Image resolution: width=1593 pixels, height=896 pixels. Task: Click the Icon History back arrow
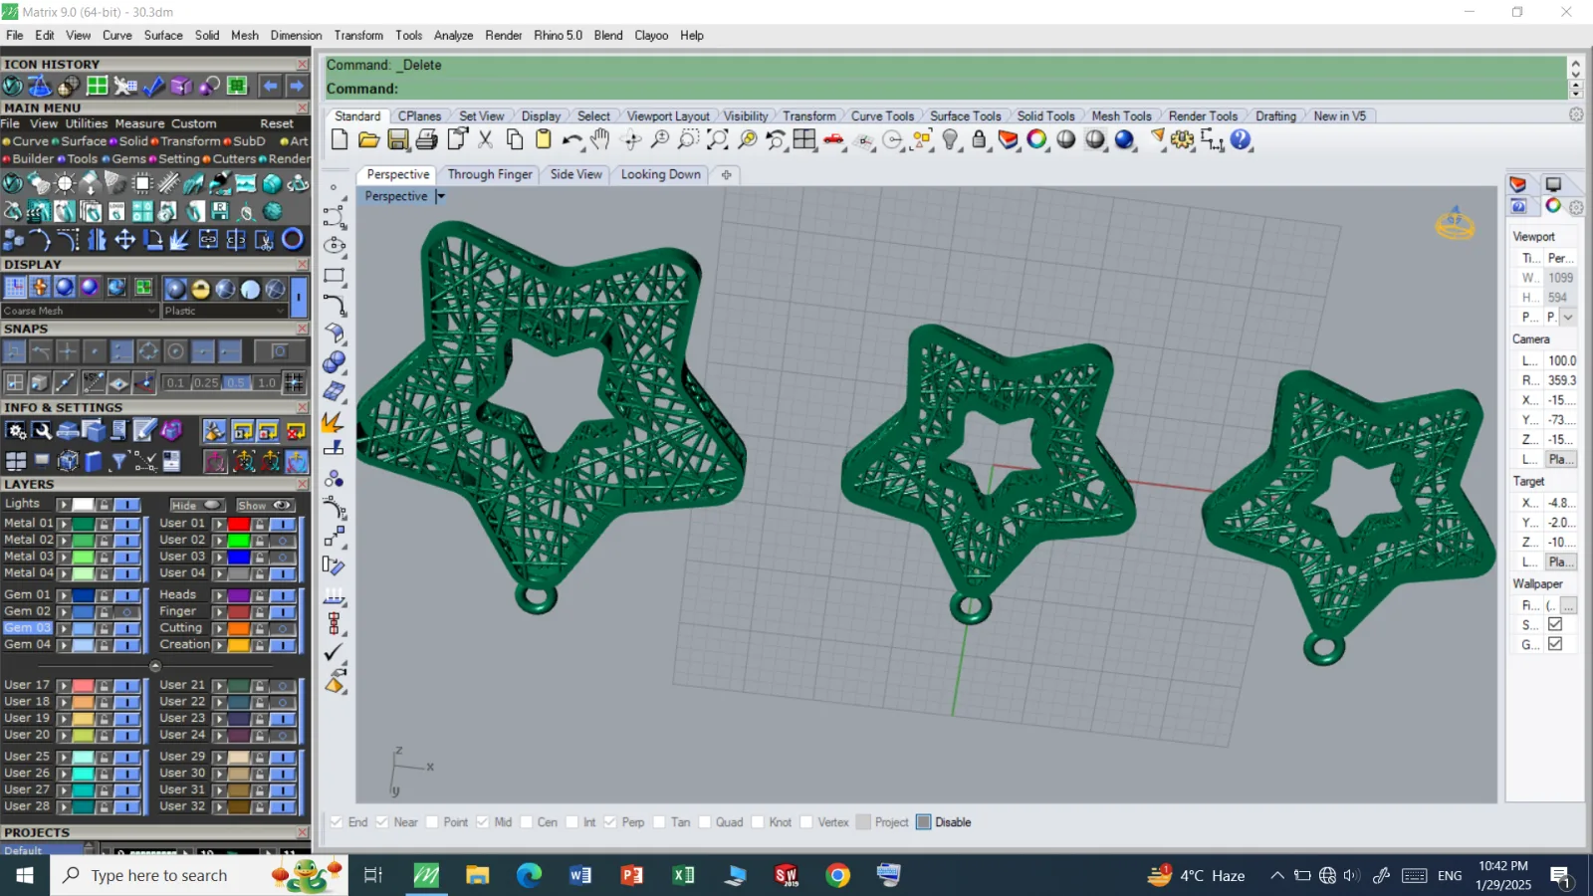[270, 86]
